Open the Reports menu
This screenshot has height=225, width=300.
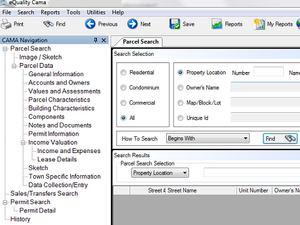[50, 13]
